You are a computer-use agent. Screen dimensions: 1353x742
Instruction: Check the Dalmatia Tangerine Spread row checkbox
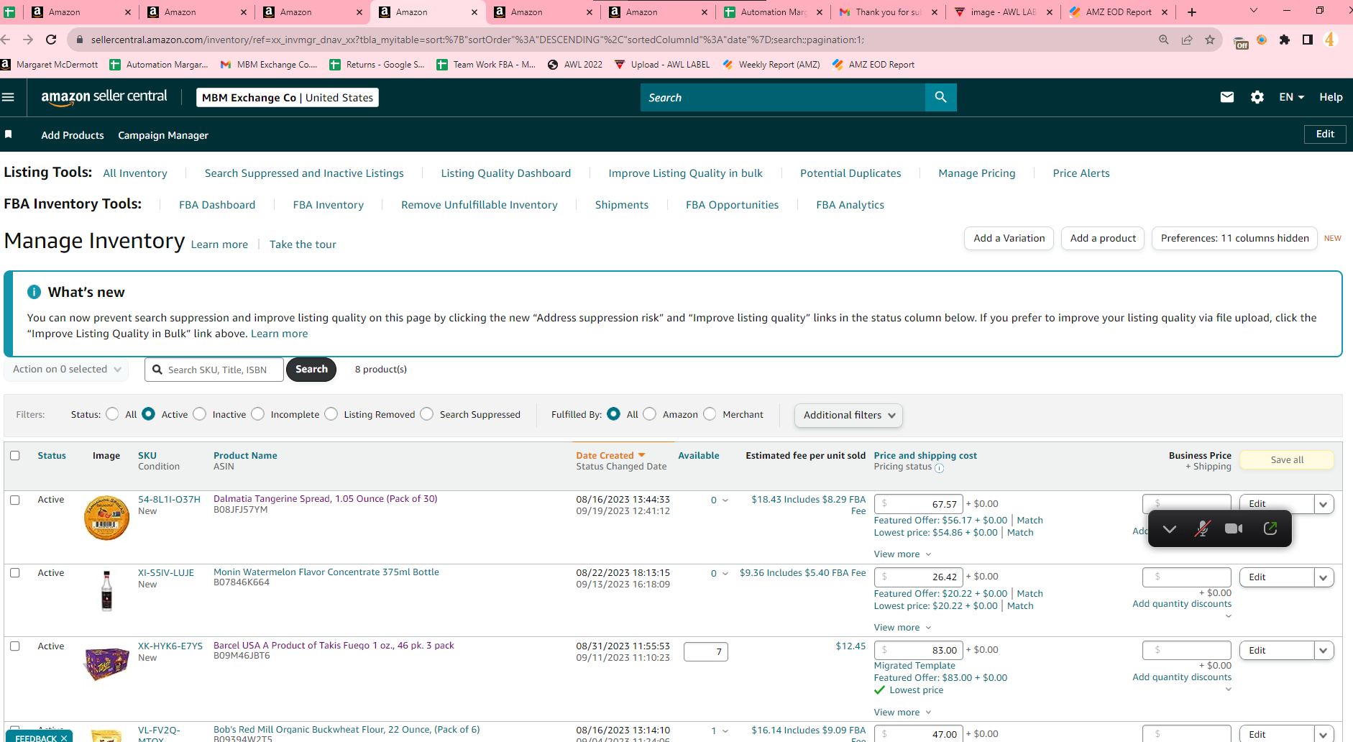click(15, 500)
